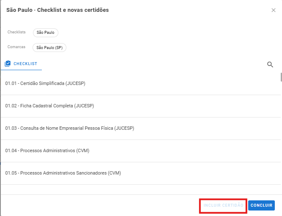Pick 01.03 Consulta de Nome Empresarial
The width and height of the screenshot is (282, 216).
141,129
